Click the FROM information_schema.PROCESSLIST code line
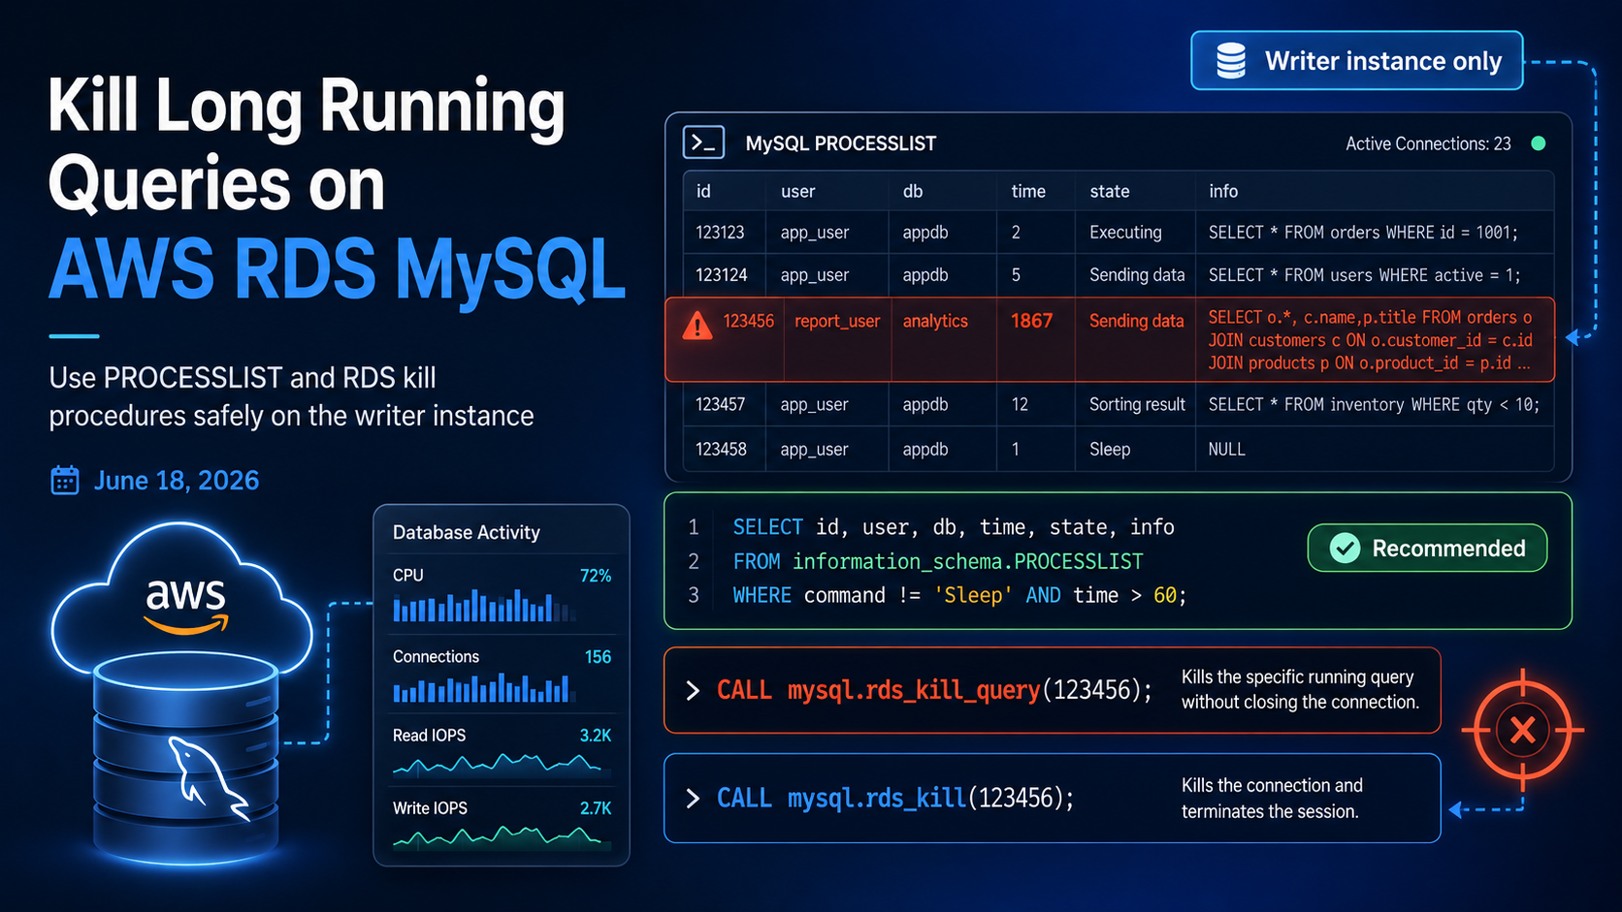Viewport: 1622px width, 912px height. pos(938,561)
